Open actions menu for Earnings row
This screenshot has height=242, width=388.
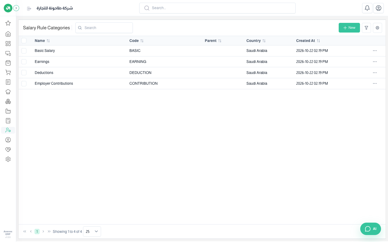[x=375, y=62]
